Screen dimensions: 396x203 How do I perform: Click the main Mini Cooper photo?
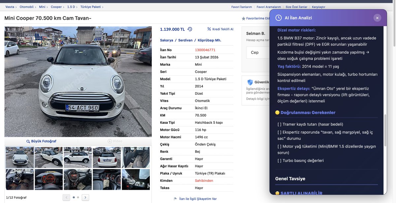78,82
